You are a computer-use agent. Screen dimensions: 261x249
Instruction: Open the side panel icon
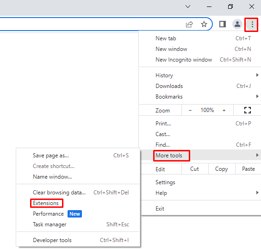click(x=223, y=24)
